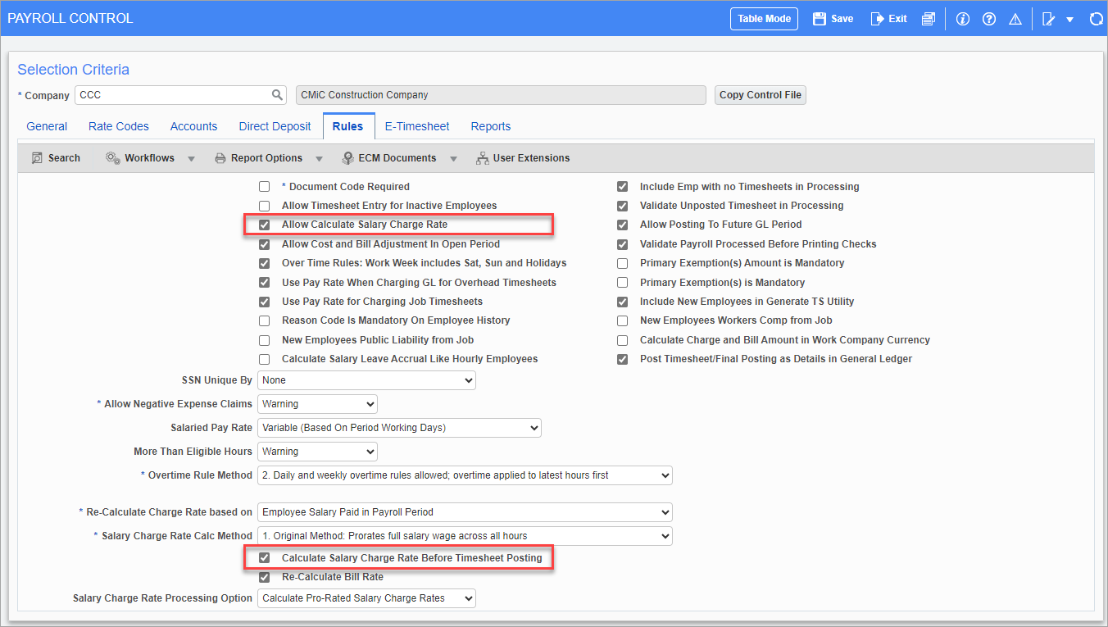Open Re-Calculate Charge Rate based on dropdown
This screenshot has height=627, width=1108.
(465, 512)
